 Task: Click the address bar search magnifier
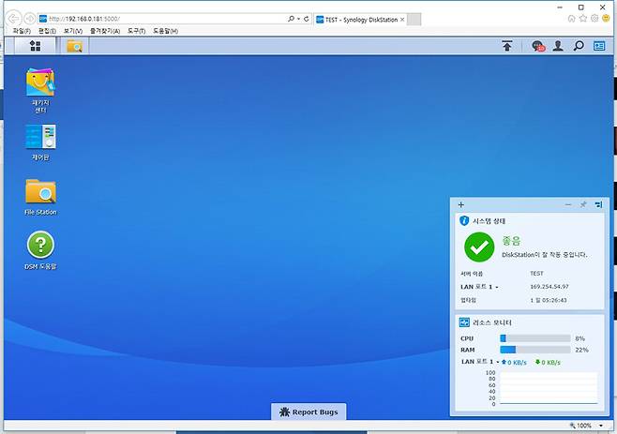291,19
